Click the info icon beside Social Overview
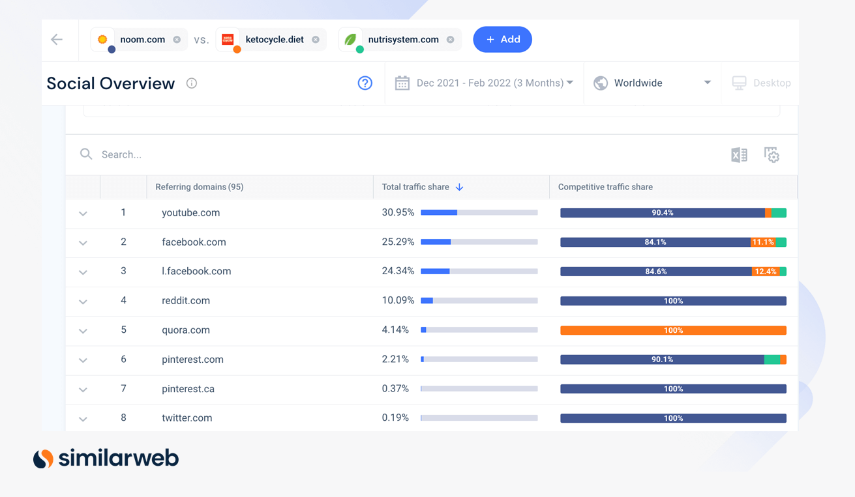Screen dimensions: 855x497 click(x=191, y=83)
